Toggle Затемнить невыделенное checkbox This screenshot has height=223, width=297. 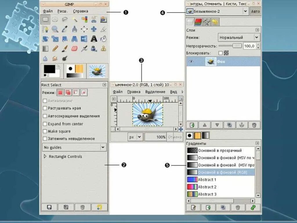click(x=45, y=139)
